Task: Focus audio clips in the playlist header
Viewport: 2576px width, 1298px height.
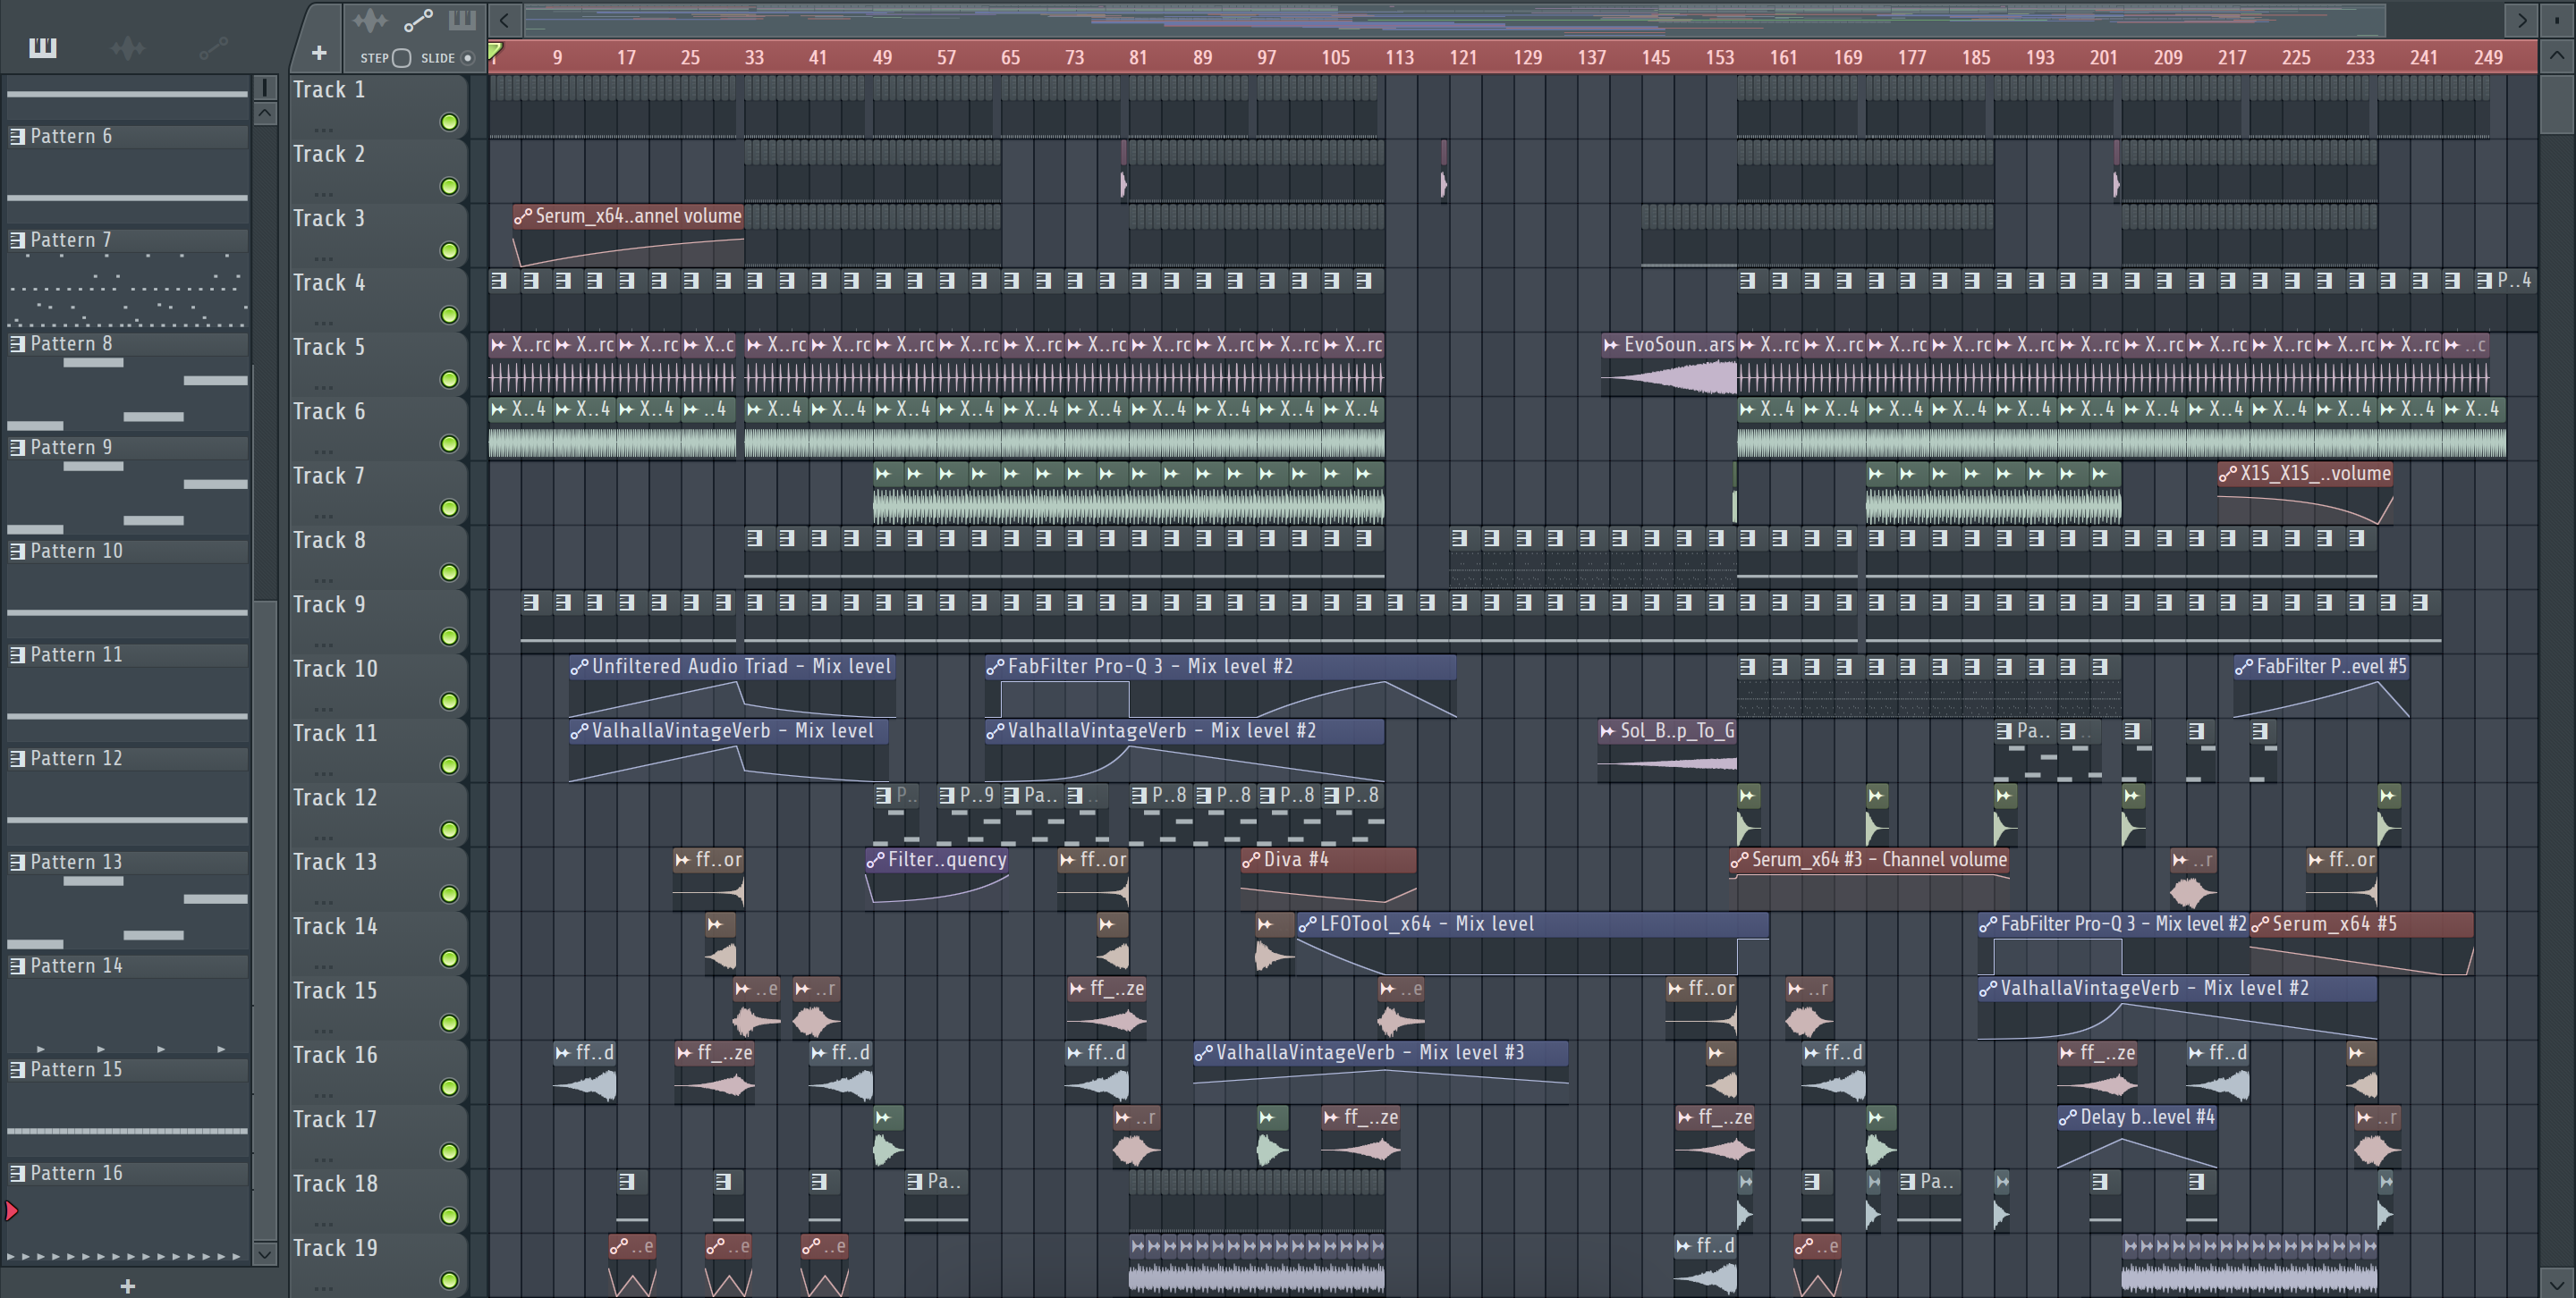Action: [369, 20]
